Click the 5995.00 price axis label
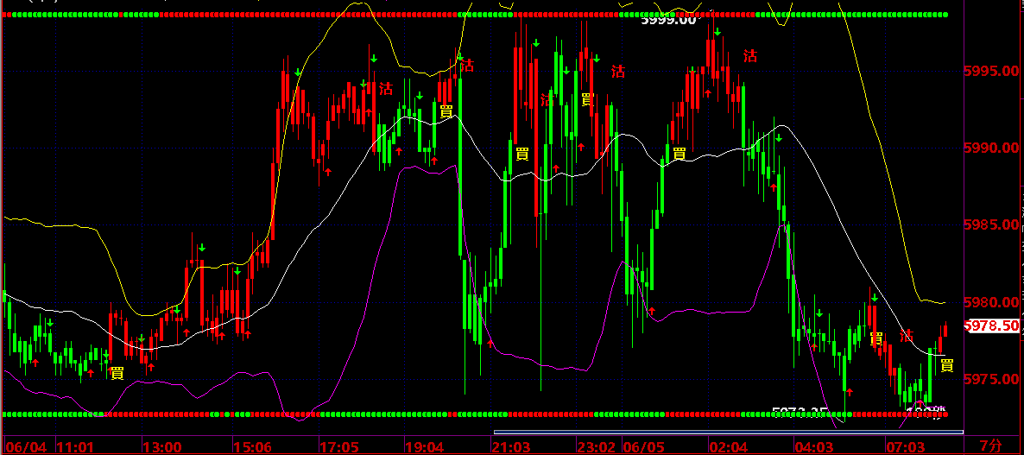This screenshot has width=1024, height=455. tap(991, 71)
